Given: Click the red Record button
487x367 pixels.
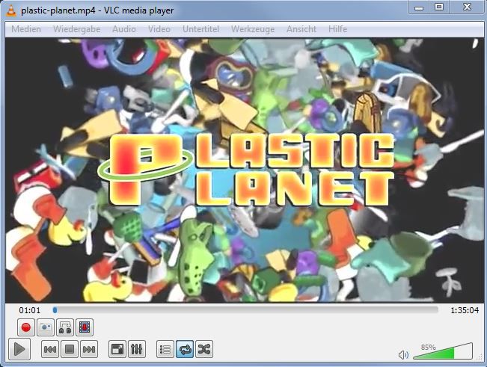Looking at the screenshot, I should (x=25, y=327).
